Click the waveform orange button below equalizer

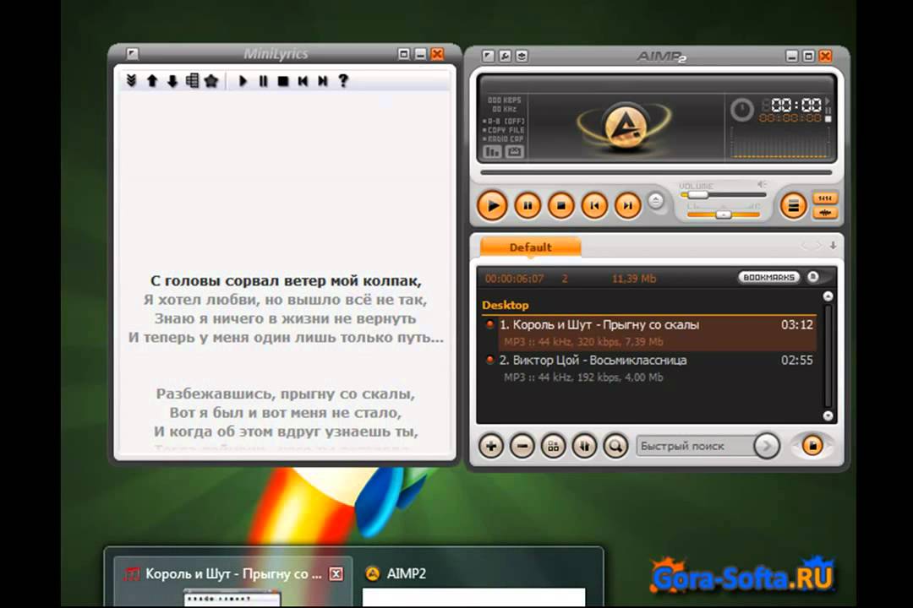(824, 213)
